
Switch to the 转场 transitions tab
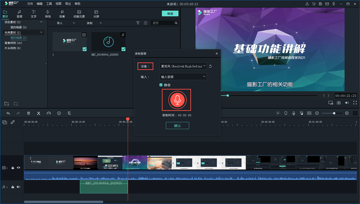coord(48,14)
